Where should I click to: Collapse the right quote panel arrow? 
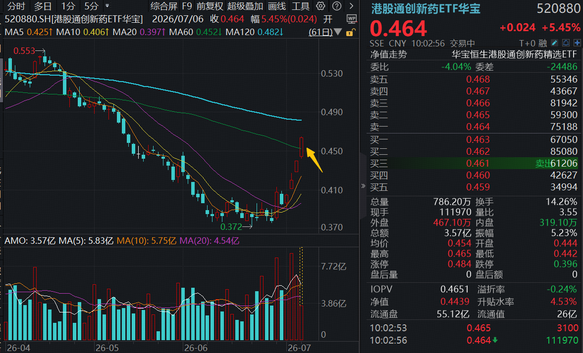[x=363, y=185]
